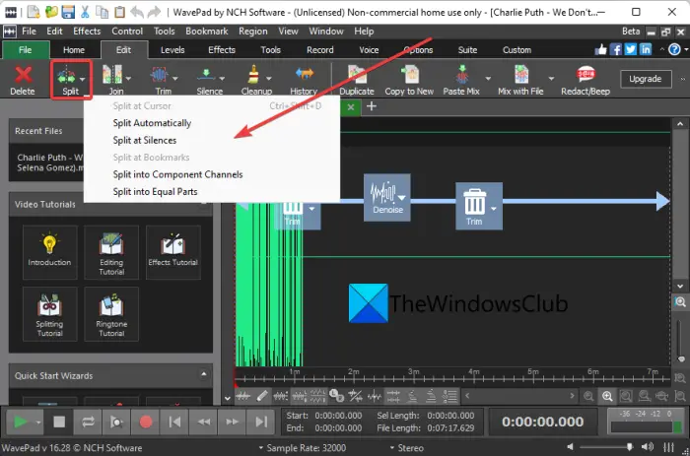690x456 pixels.
Task: Click the fast forward button
Action: [x=233, y=423]
